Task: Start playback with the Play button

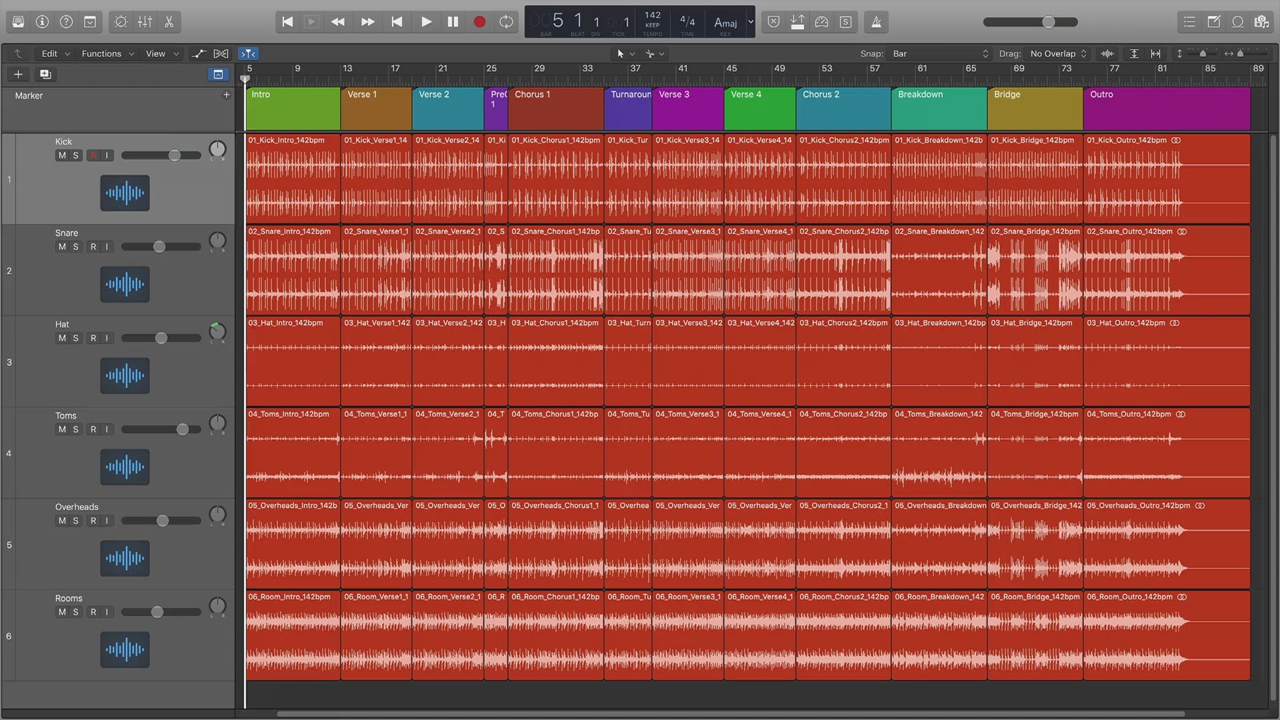Action: tap(426, 22)
